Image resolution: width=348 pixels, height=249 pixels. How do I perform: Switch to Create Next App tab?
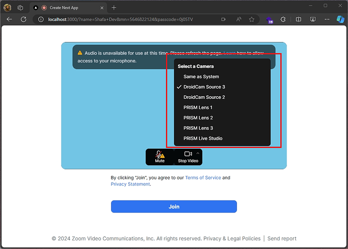coord(69,8)
